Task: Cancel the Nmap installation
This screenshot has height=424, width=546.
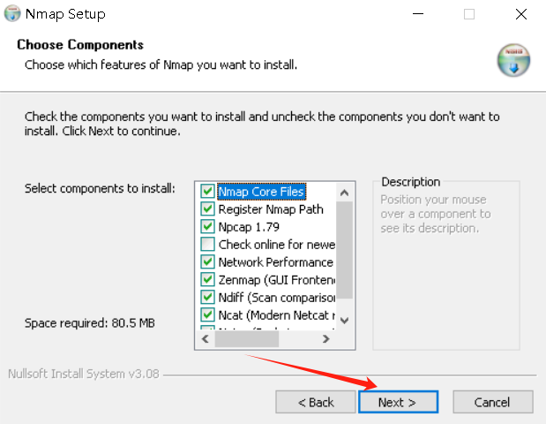Action: [x=493, y=402]
